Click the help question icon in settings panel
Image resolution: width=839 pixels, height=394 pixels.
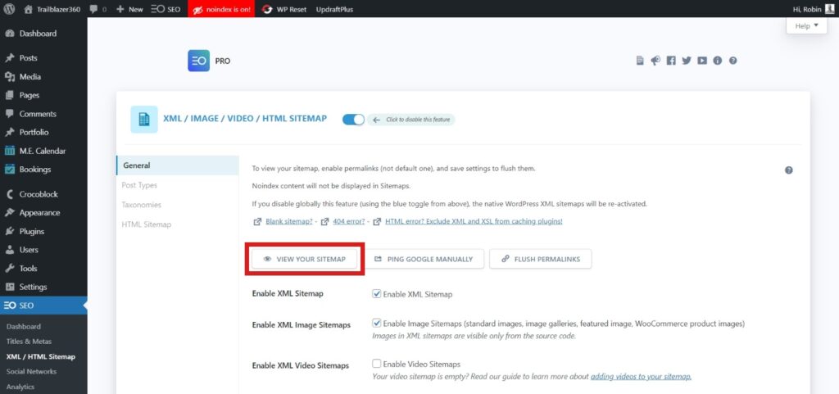click(x=789, y=170)
